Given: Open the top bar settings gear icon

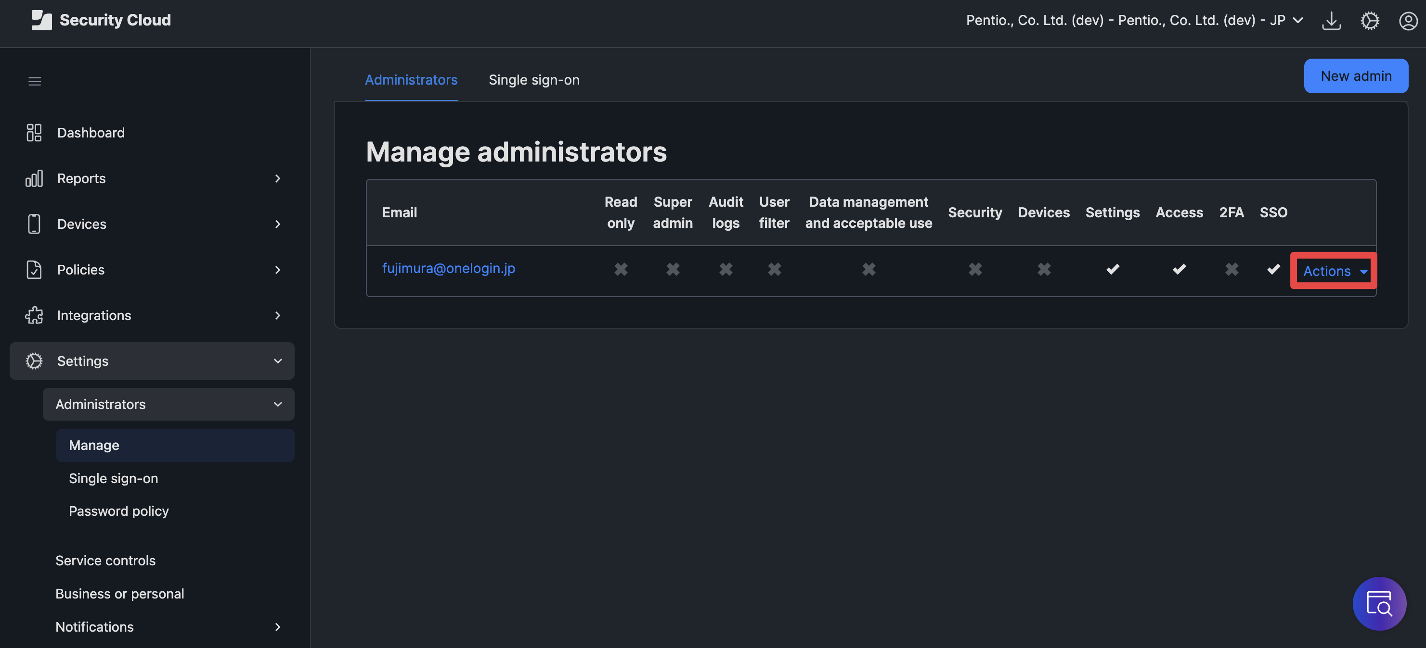Looking at the screenshot, I should click(1370, 21).
